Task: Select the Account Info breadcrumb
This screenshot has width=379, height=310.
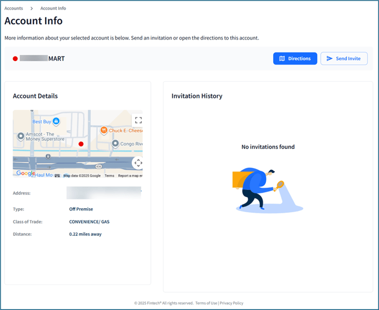Action: click(x=53, y=8)
